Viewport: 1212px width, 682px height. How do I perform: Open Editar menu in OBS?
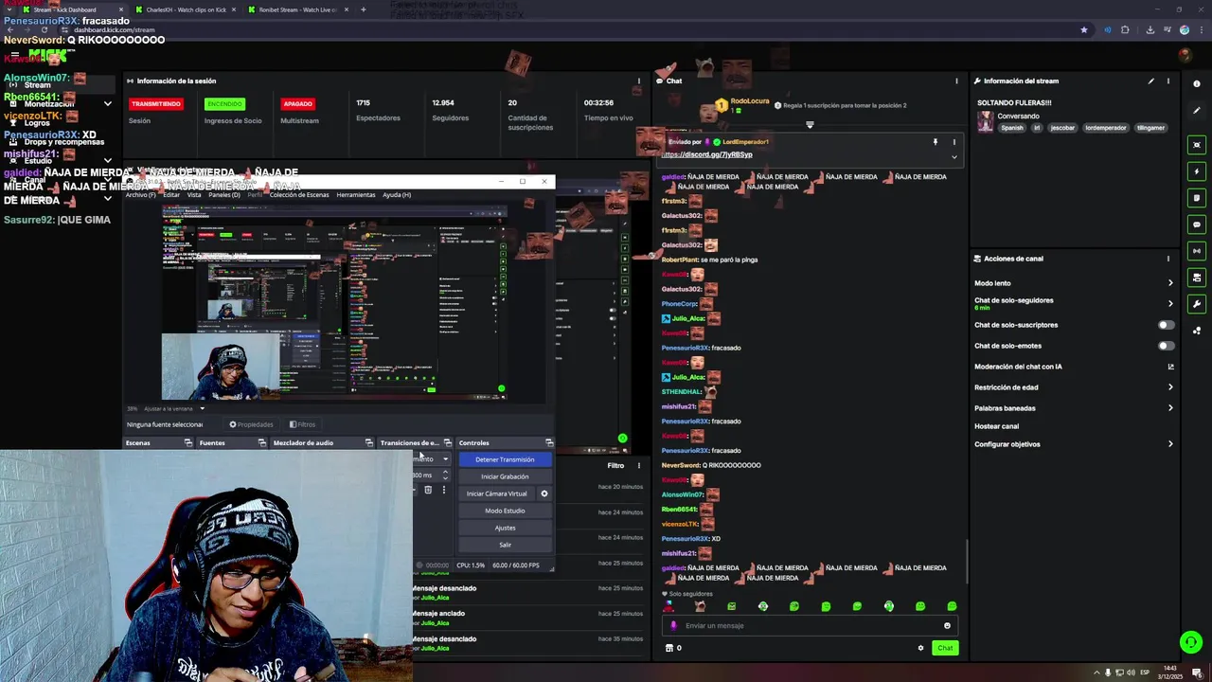click(x=170, y=195)
